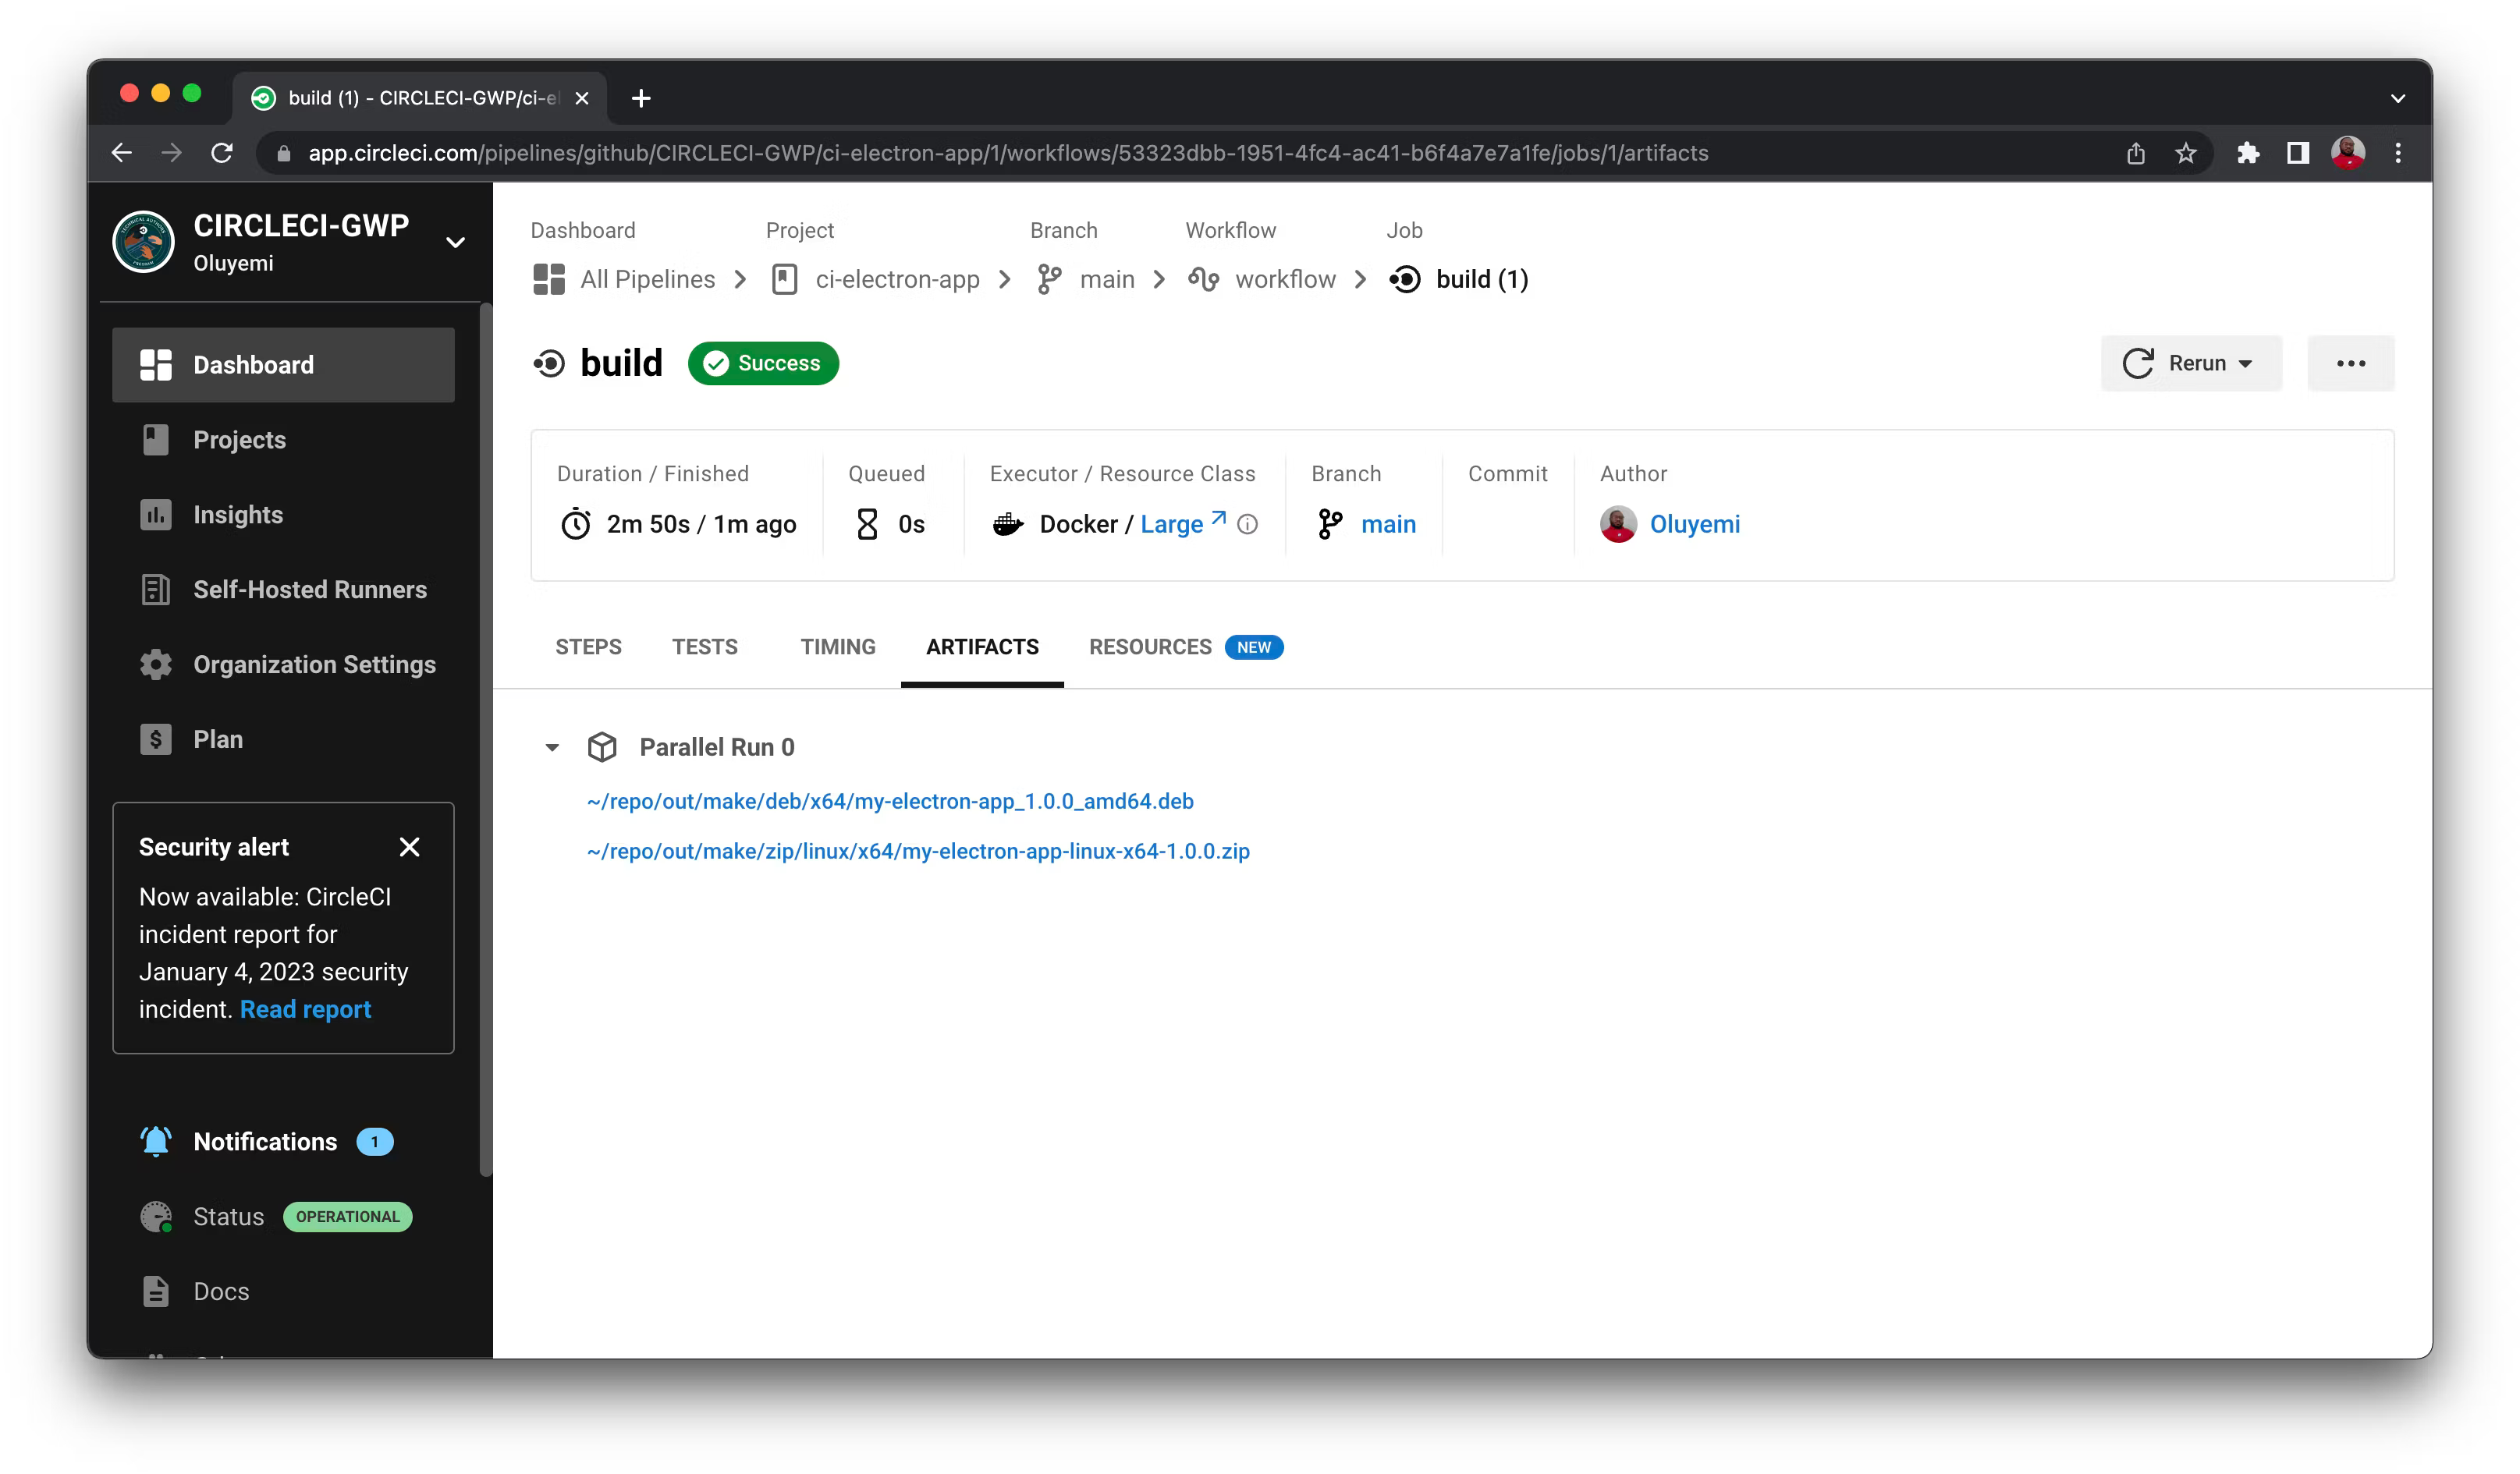The image size is (2520, 1474).
Task: Click the main branch link
Action: tap(1388, 523)
